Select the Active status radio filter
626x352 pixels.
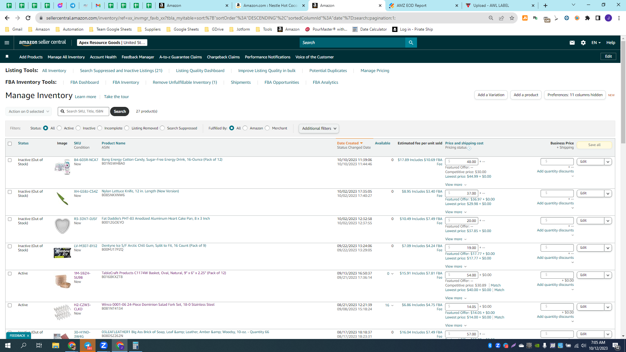[59, 128]
